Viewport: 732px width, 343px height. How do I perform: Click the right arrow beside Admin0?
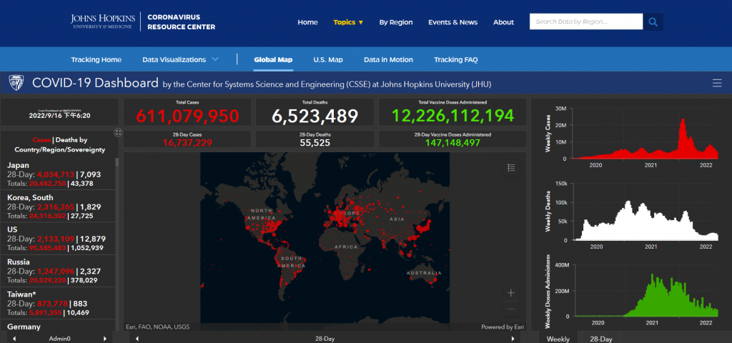[x=104, y=339]
